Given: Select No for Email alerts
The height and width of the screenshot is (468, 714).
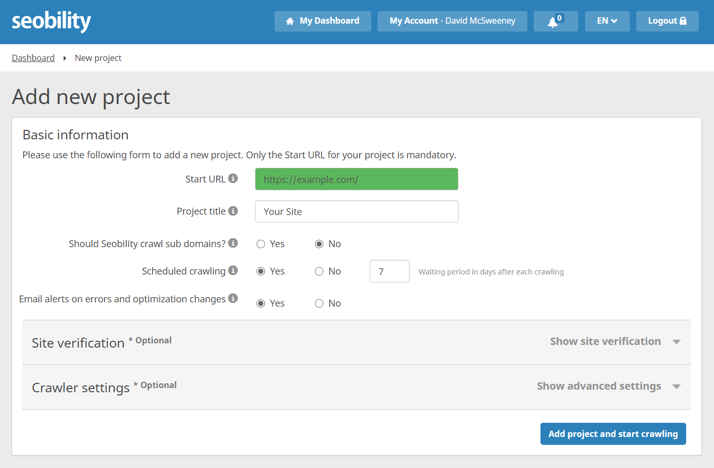Looking at the screenshot, I should point(319,303).
